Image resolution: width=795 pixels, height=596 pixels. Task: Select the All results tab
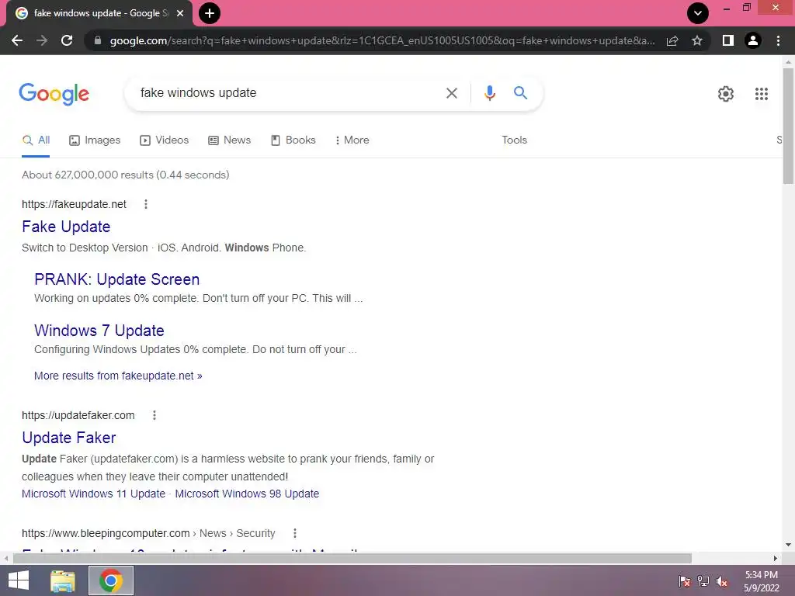click(x=36, y=140)
